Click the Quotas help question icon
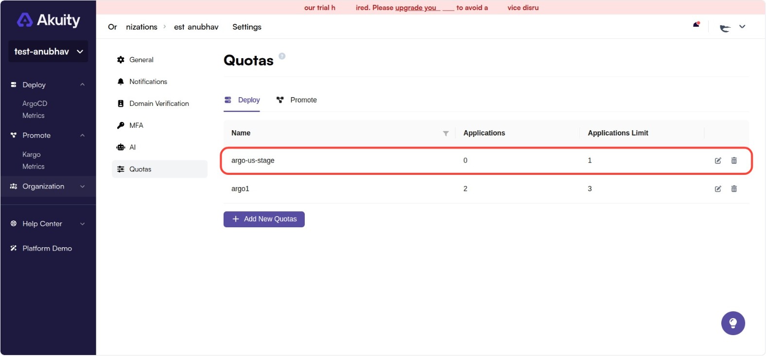The width and height of the screenshot is (766, 356). (282, 56)
